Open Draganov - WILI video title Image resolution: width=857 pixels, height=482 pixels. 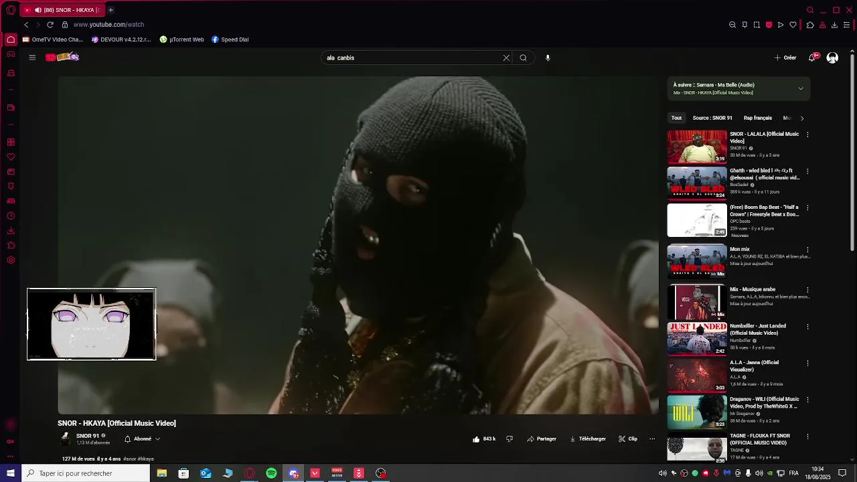[764, 402]
